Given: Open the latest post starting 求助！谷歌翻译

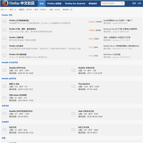Looking at the screenshot, I should [117, 37].
